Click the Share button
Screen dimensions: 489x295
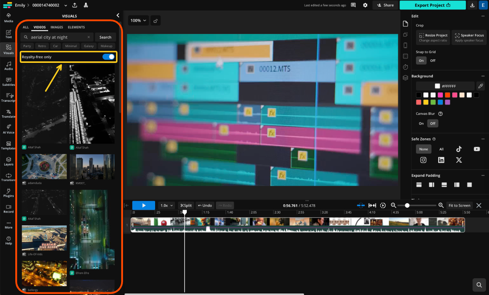385,5
